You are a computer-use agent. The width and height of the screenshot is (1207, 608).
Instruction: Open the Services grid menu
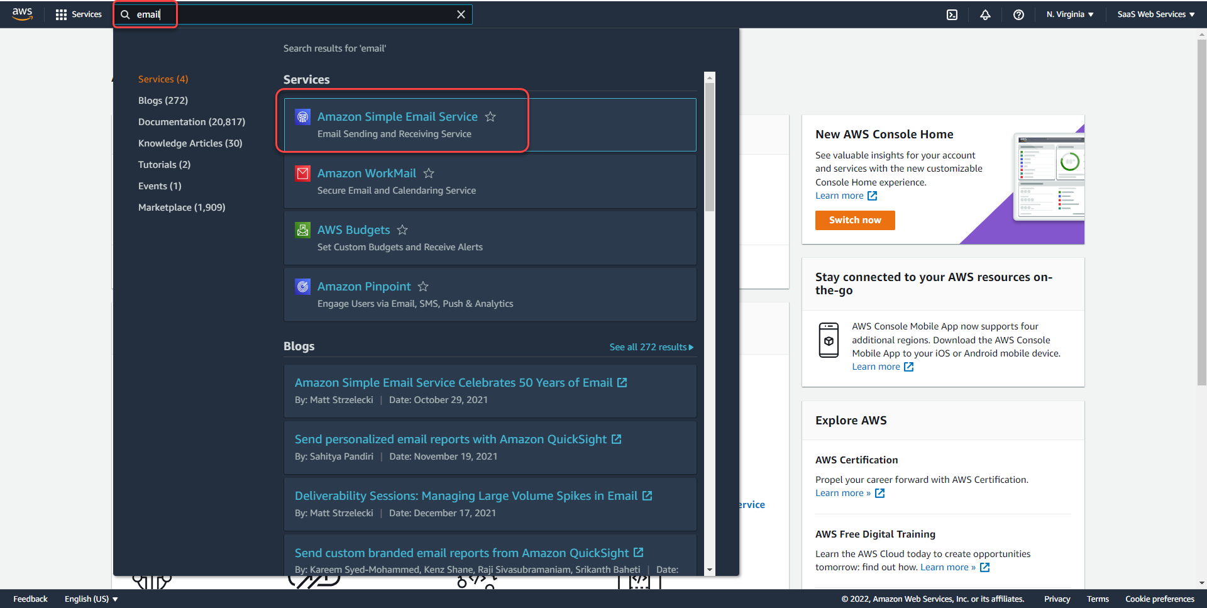(79, 14)
